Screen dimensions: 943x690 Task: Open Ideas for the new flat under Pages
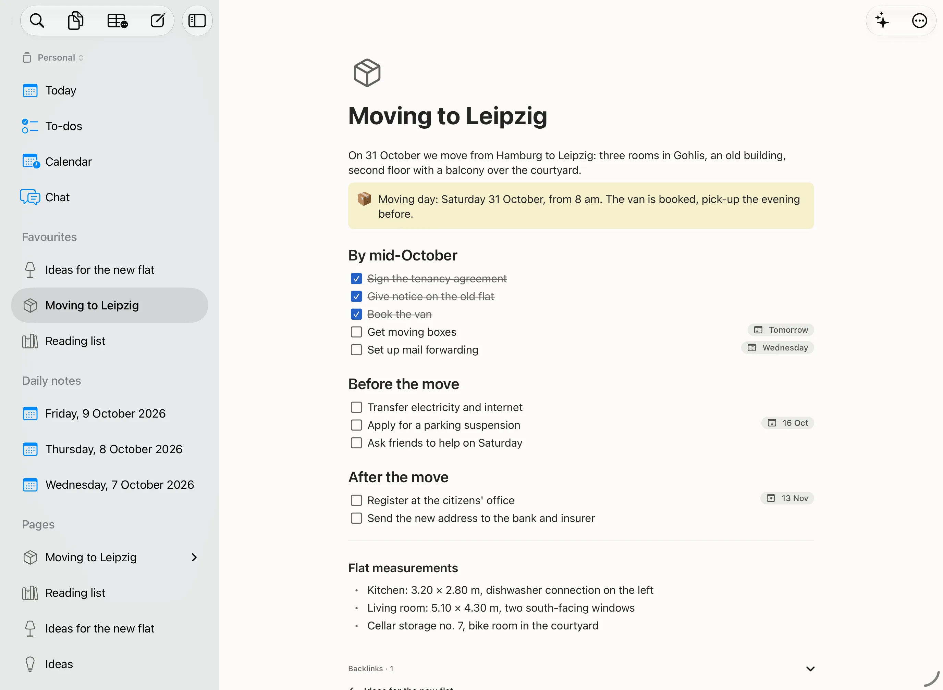pyautogui.click(x=110, y=628)
